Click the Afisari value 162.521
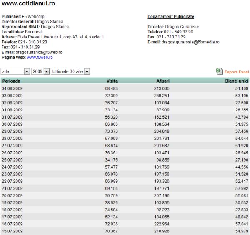The image size is (250, 235). coord(162,117)
